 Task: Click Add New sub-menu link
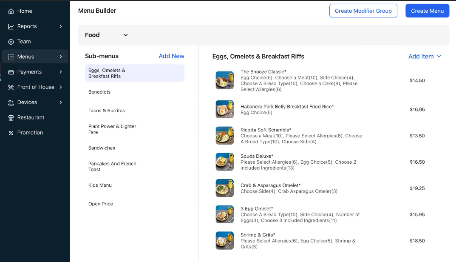[171, 56]
